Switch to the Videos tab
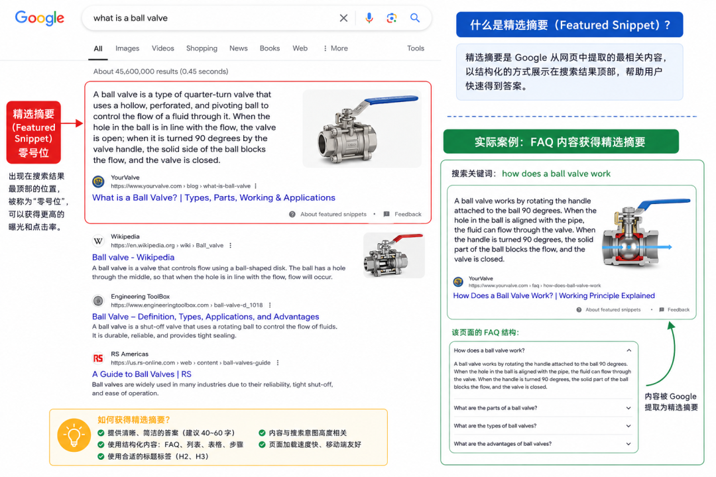This screenshot has height=477, width=716. pyautogui.click(x=162, y=48)
